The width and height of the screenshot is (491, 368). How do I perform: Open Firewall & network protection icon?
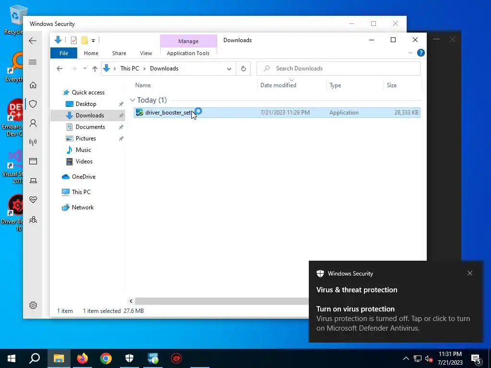[33, 142]
